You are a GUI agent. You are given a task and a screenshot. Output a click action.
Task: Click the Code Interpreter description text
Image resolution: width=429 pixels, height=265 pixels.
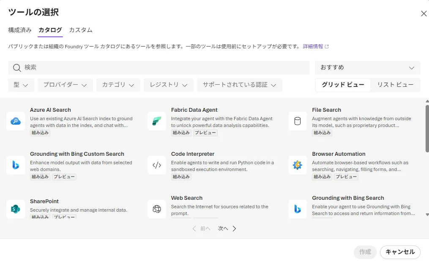coord(222,166)
